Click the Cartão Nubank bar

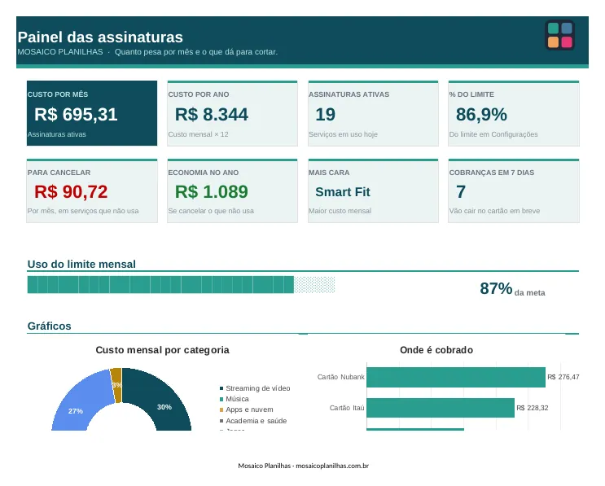pos(456,377)
